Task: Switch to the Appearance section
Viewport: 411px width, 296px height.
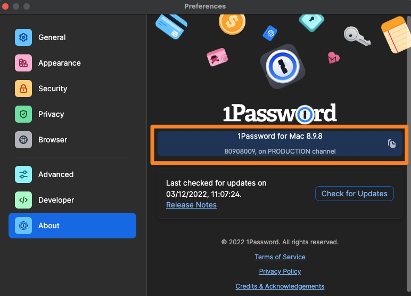Action: (59, 63)
